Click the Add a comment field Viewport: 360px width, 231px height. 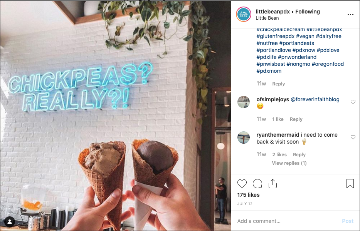click(x=287, y=221)
